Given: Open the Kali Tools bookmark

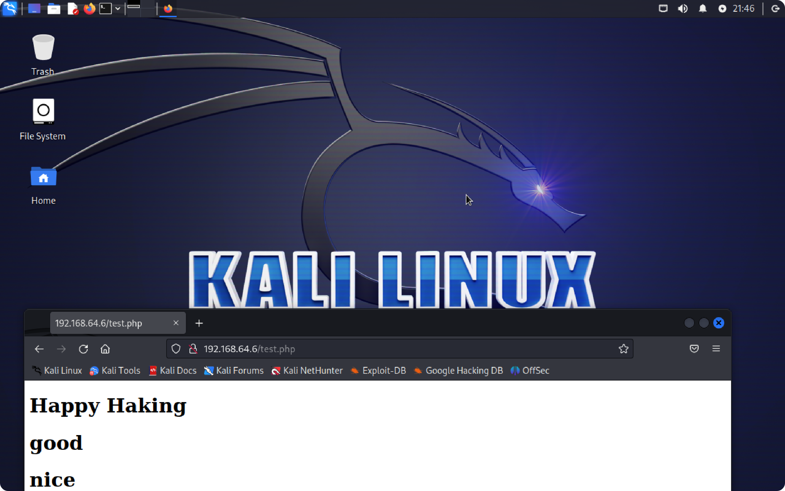Looking at the screenshot, I should click(114, 370).
